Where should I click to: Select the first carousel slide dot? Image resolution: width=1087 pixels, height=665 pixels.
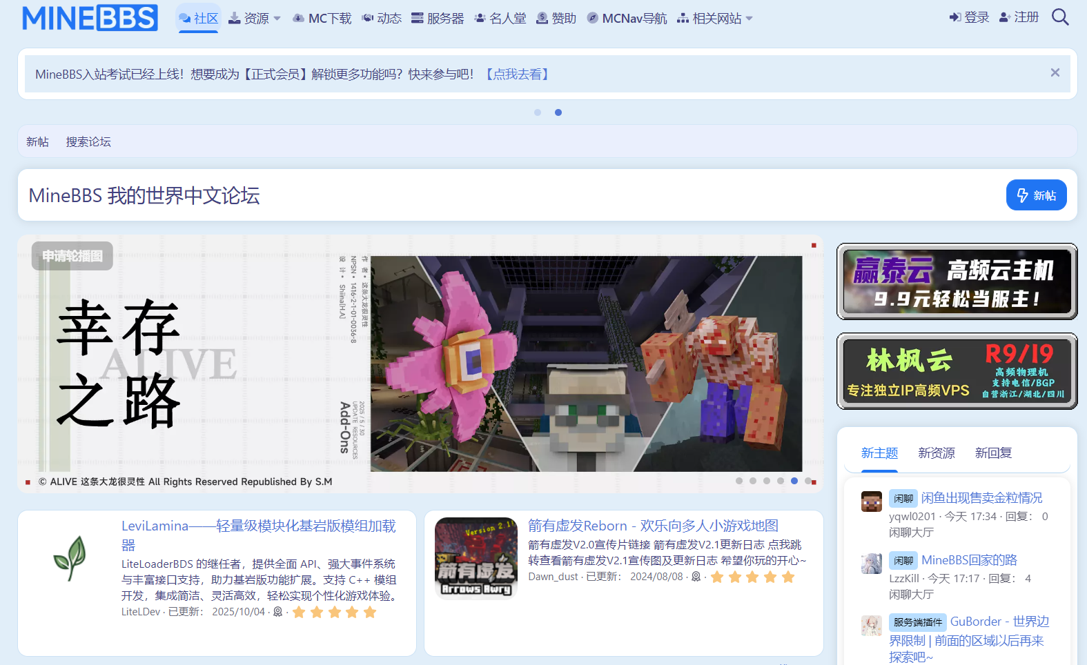click(x=739, y=481)
